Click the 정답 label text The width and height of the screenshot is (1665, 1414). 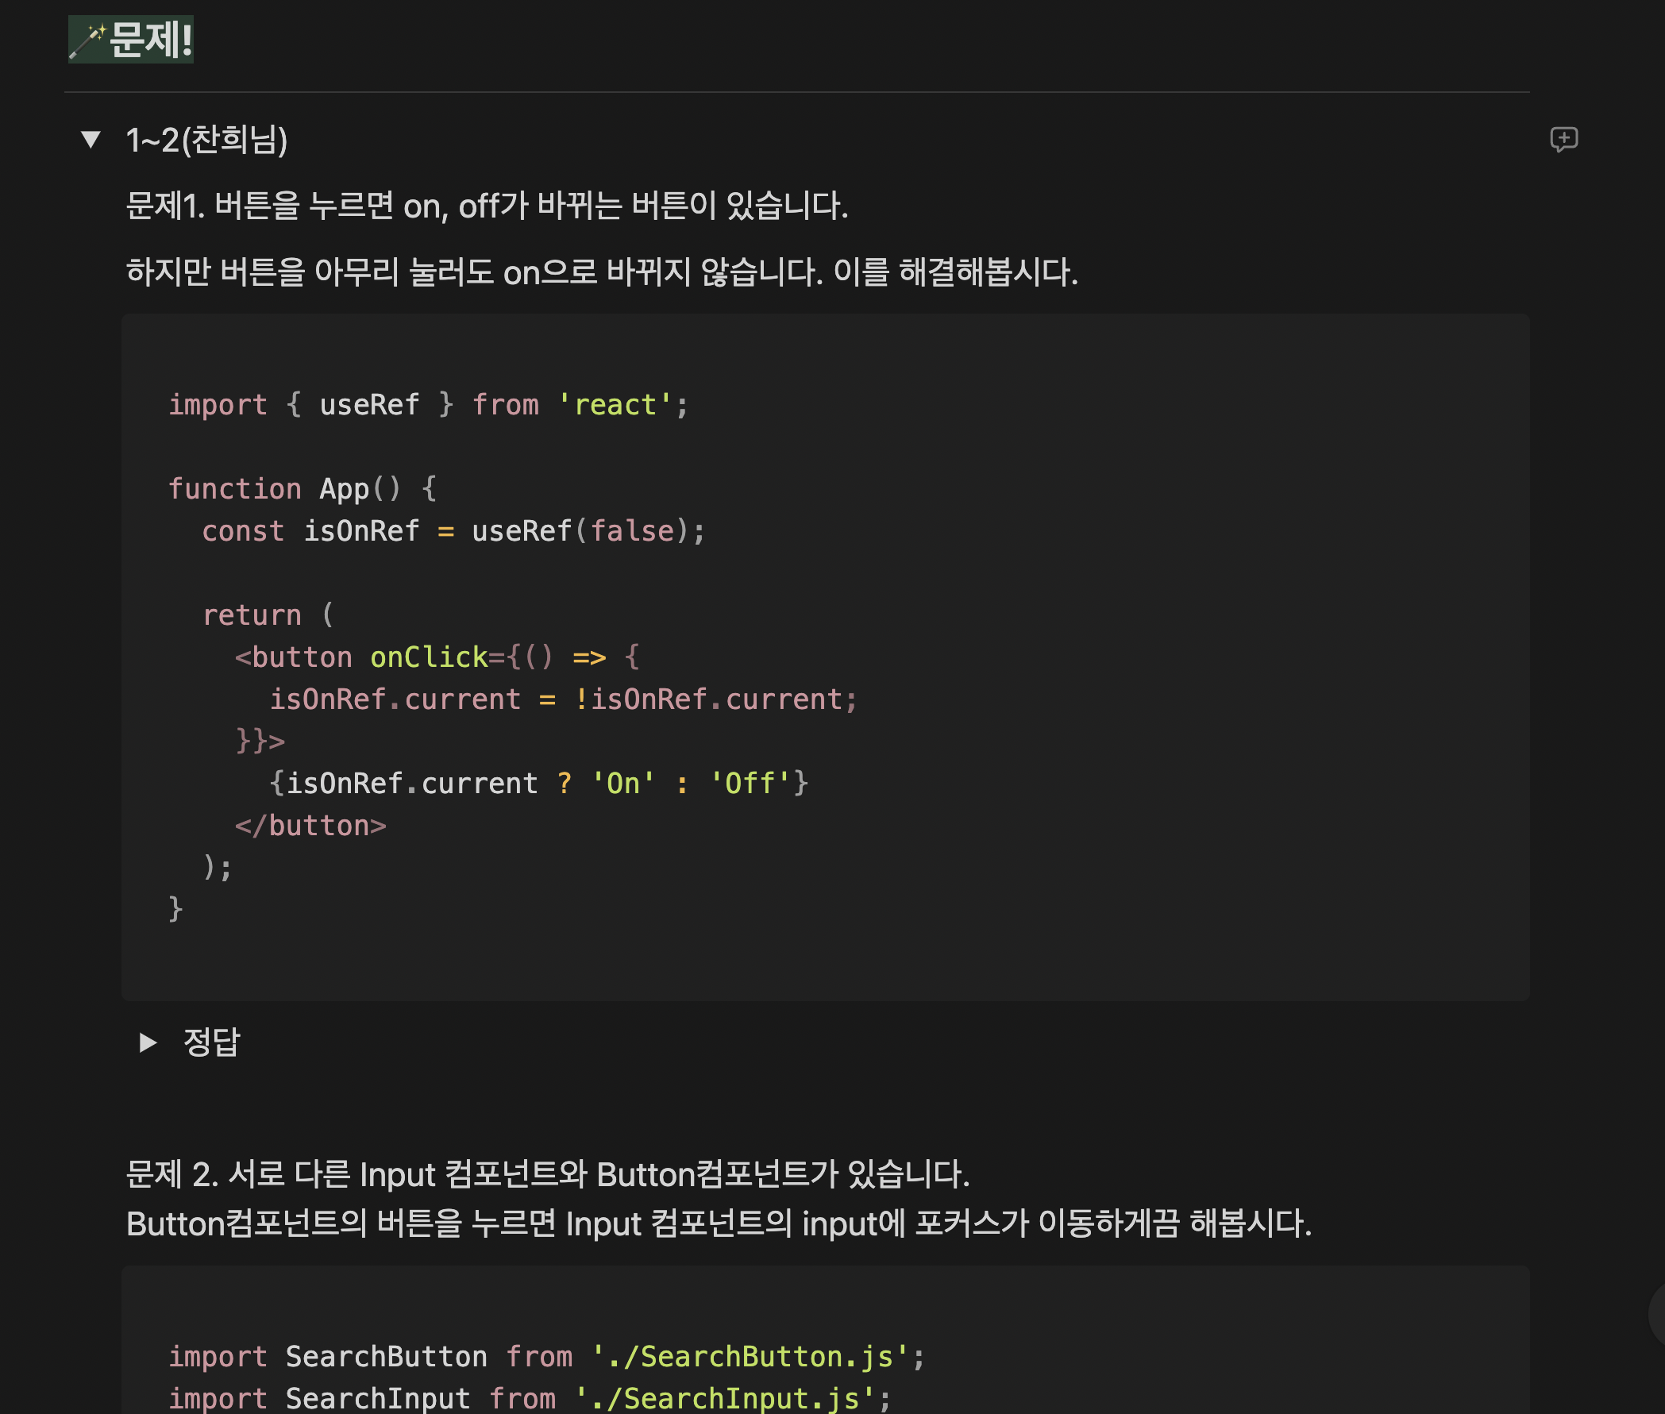[x=211, y=1042]
